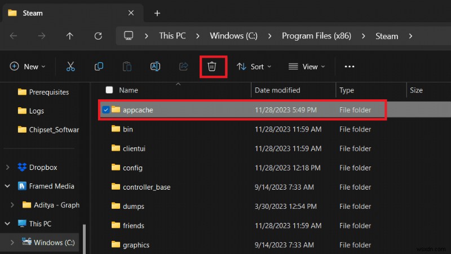Collapse the Framed Media tree node
This screenshot has width=451, height=254.
coord(8,186)
